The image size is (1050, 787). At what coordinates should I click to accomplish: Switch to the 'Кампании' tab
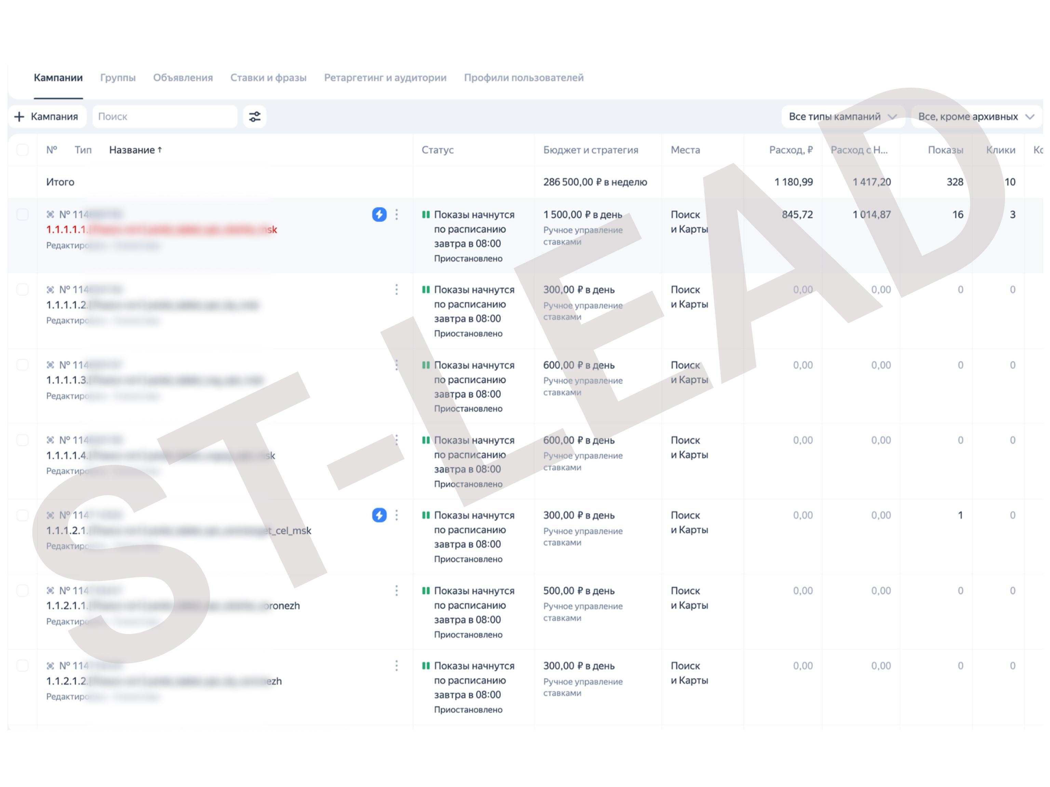click(x=58, y=77)
